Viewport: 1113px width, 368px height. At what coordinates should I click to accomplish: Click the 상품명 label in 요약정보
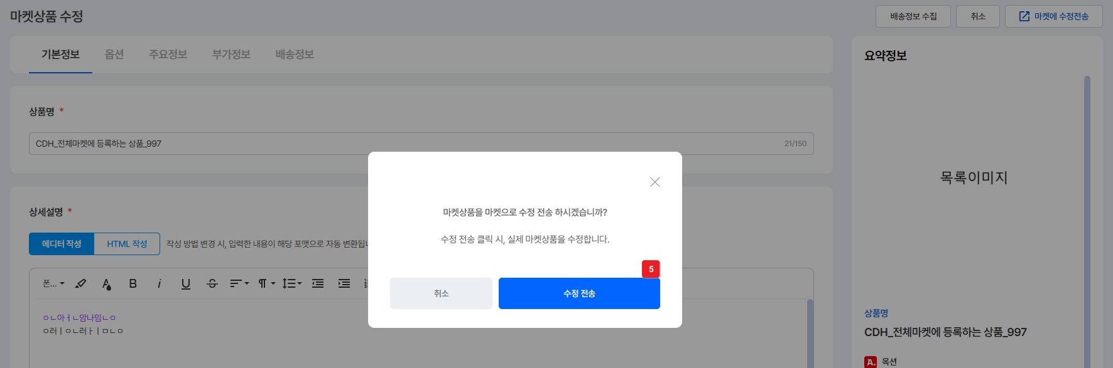876,313
